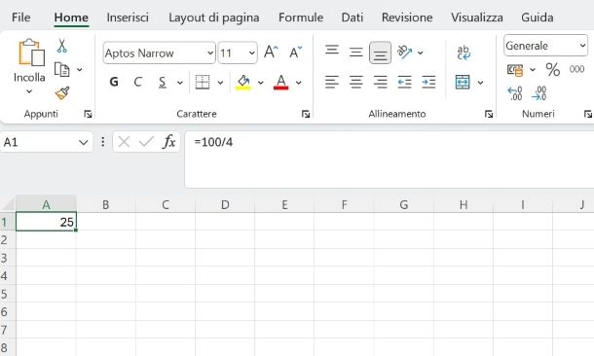Increase font size with the larger A
This screenshot has width=594, height=356.
tap(271, 52)
